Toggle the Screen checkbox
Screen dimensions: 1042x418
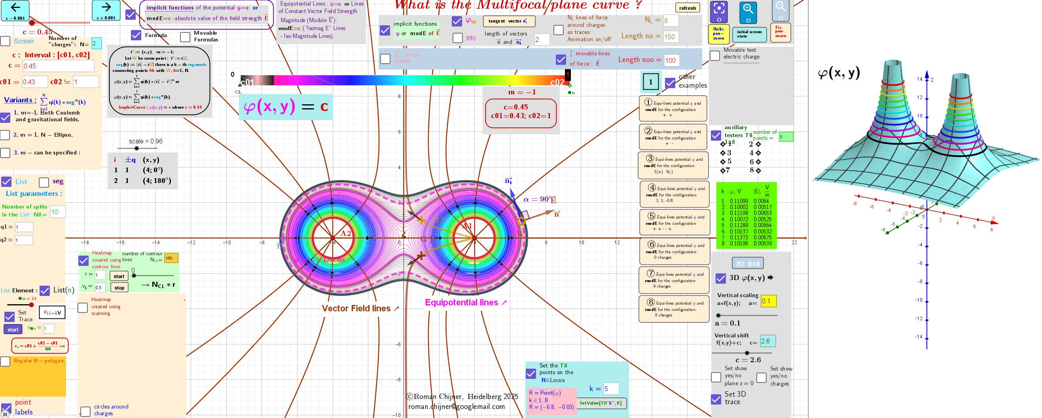(5, 41)
